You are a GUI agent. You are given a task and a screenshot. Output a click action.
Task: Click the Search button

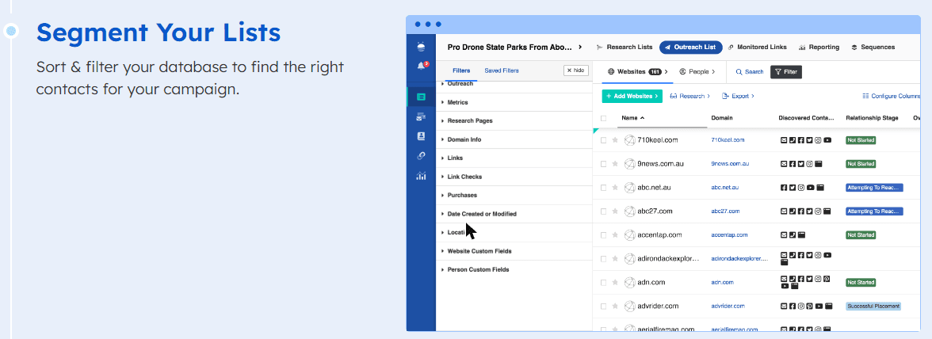[x=750, y=72]
